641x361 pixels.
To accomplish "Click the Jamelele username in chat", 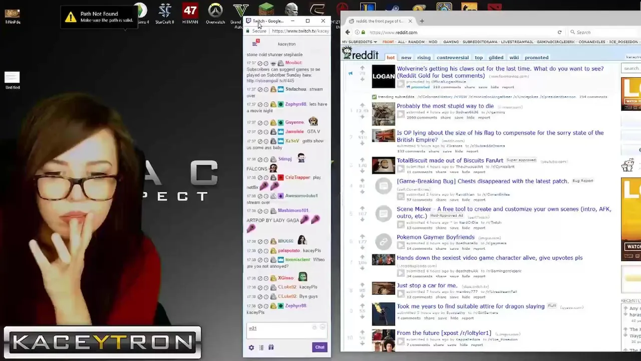I will click(294, 131).
